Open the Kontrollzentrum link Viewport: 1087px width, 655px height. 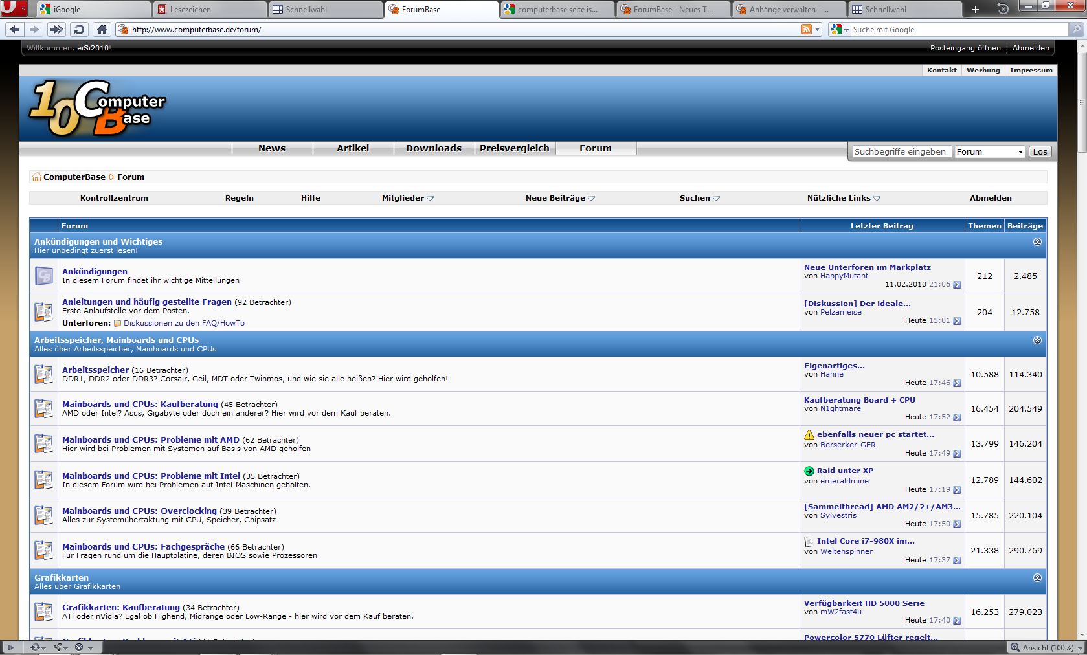point(114,198)
